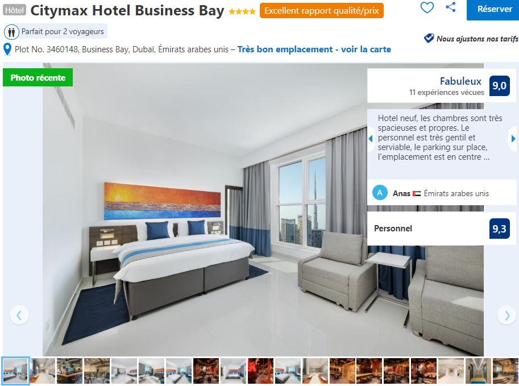This screenshot has width=519, height=386.
Task: Open the last thumbnail in strip
Action: (505, 371)
